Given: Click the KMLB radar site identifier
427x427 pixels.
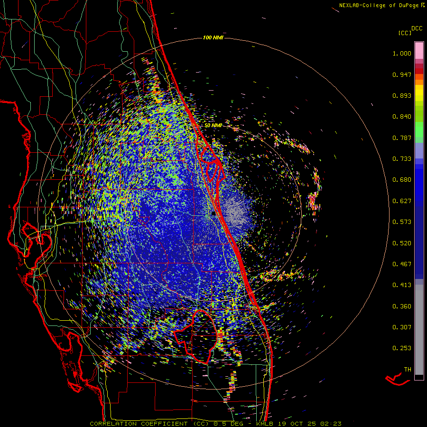Looking at the screenshot, I should coord(266,424).
